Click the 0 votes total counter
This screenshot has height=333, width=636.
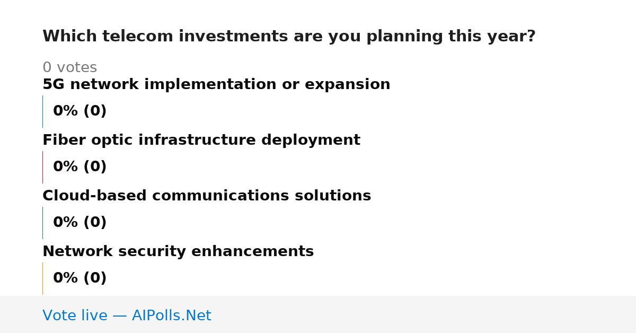tap(69, 68)
